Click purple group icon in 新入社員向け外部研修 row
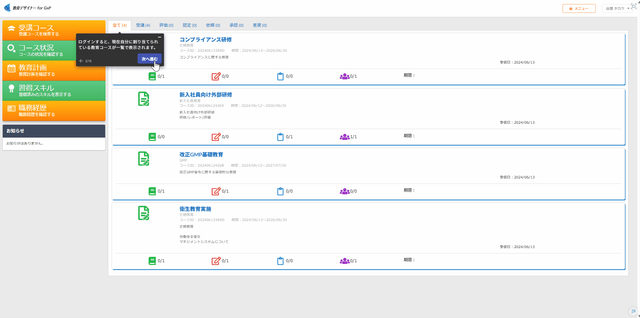The width and height of the screenshot is (640, 318). (345, 137)
